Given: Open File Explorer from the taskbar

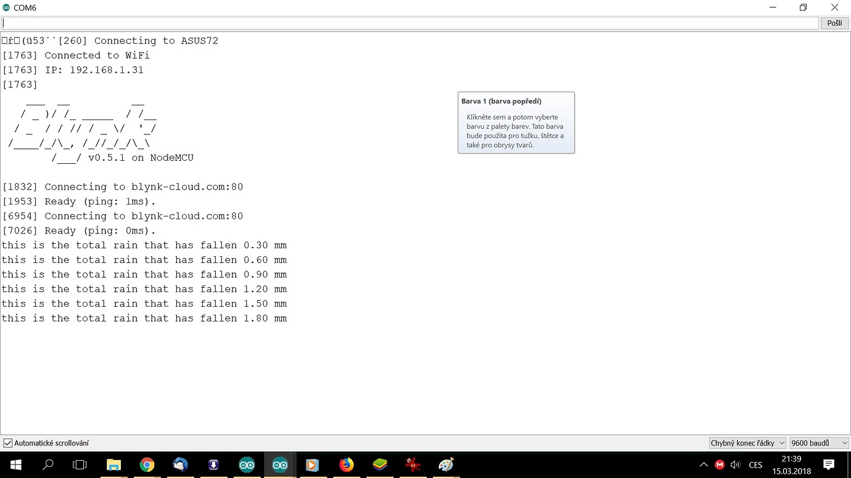Looking at the screenshot, I should 114,465.
